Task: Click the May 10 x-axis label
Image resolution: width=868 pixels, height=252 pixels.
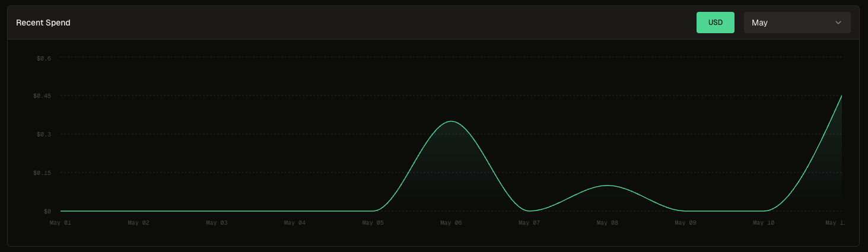Action: pos(764,223)
